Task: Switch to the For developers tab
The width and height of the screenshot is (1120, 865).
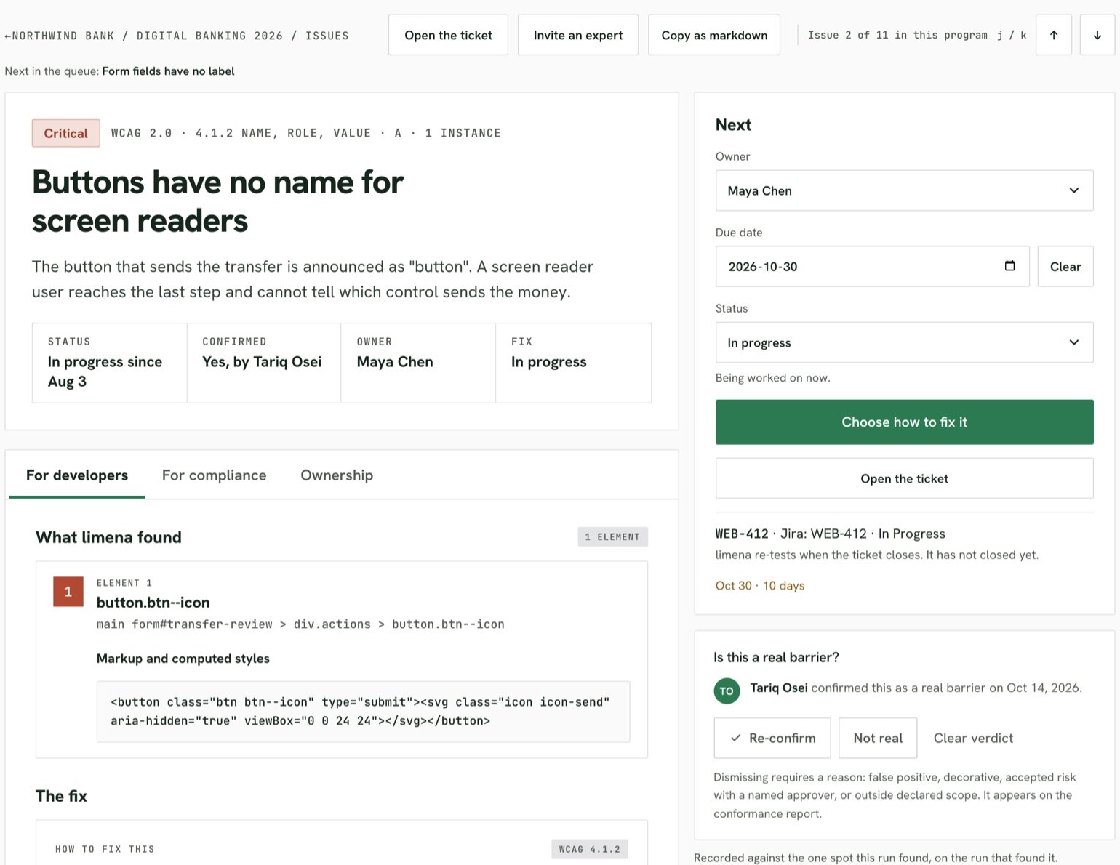Action: click(77, 475)
